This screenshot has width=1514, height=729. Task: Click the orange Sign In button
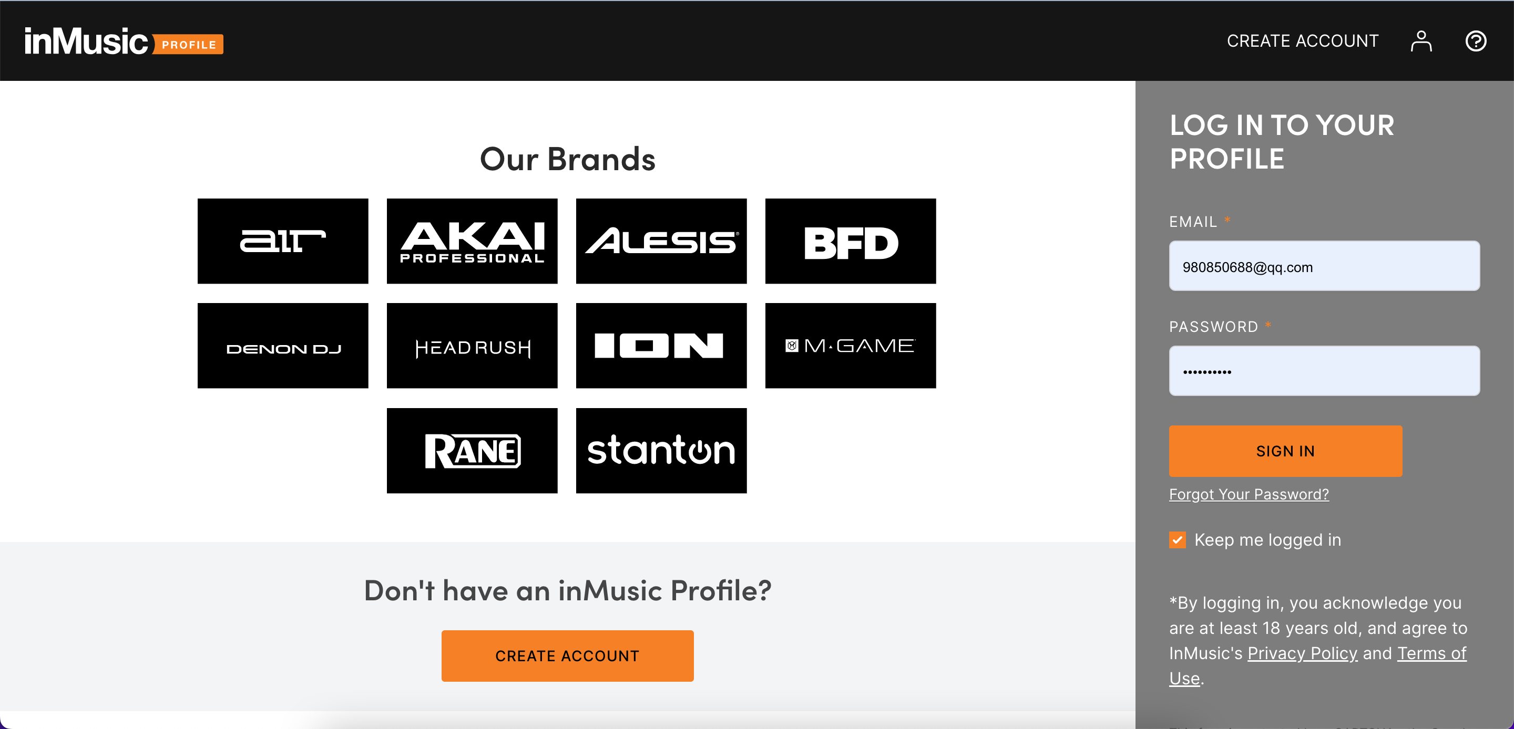pos(1285,451)
